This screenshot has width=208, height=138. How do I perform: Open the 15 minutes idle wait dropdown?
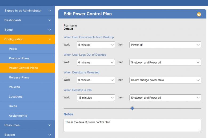96,98
